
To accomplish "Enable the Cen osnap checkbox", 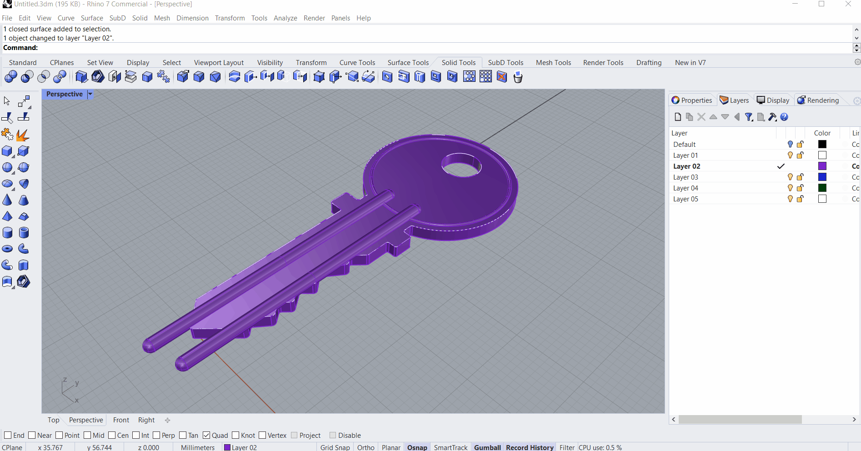I will (112, 435).
